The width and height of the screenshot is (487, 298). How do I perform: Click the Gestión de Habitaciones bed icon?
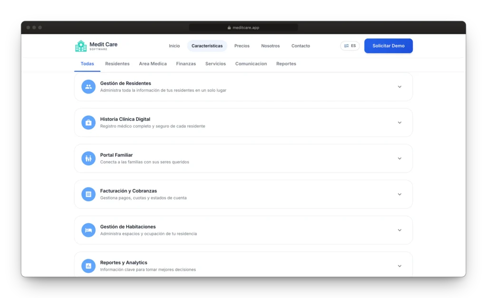[88, 230]
